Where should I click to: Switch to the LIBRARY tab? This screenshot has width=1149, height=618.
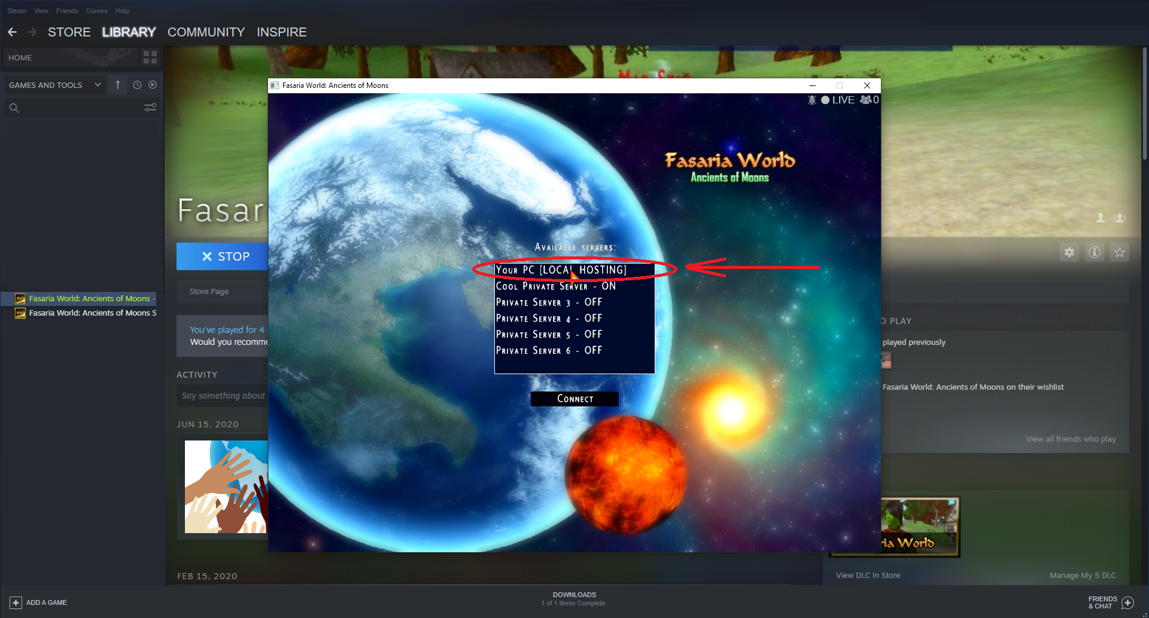129,32
